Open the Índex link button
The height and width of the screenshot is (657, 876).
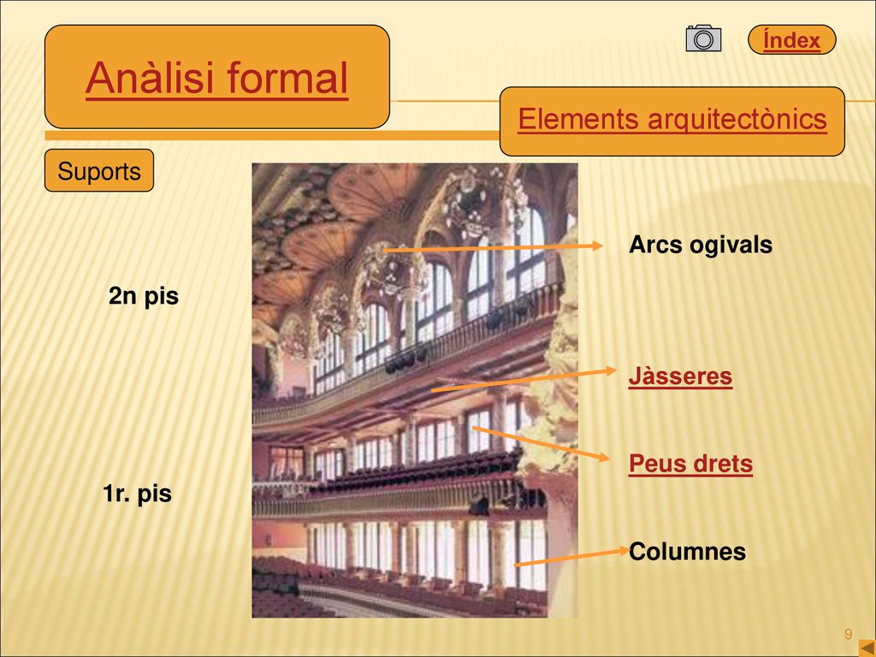791,39
